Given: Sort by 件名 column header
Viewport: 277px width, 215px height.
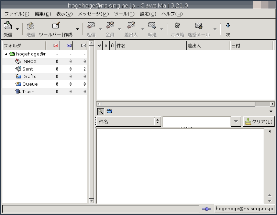Looking at the screenshot, I should click(x=151, y=46).
